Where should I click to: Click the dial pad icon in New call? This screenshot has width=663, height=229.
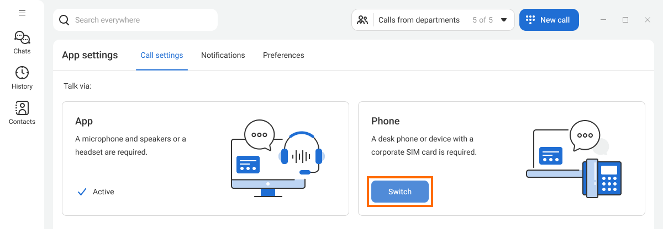(530, 20)
